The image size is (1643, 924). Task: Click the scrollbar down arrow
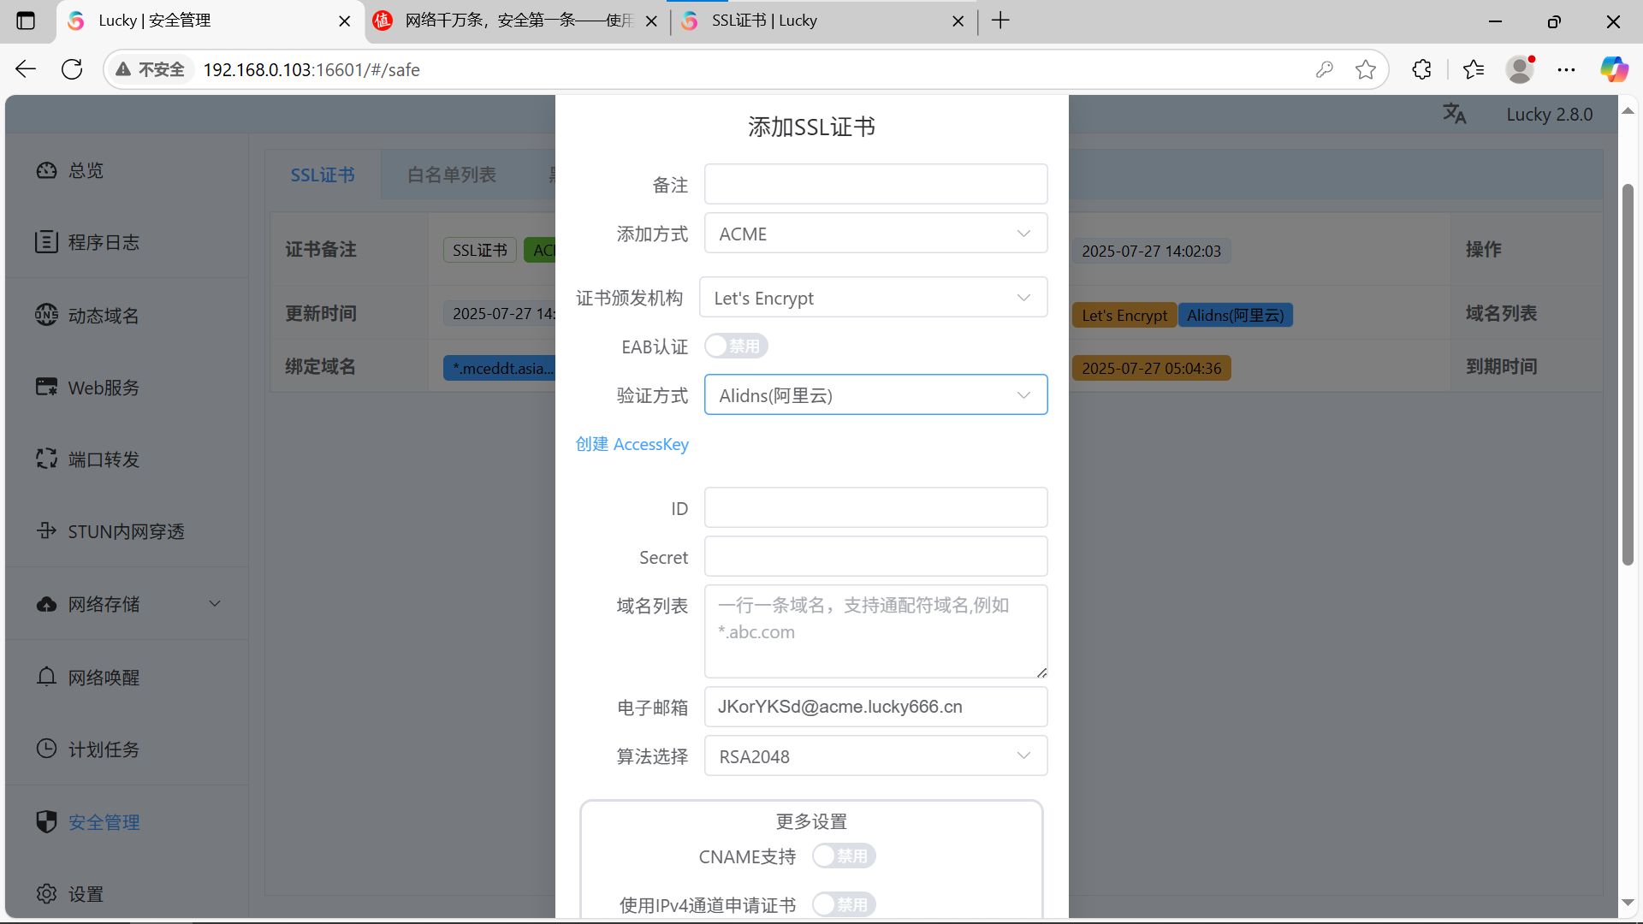coord(1628,903)
